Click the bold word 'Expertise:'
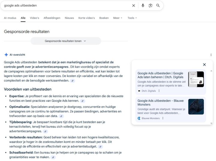Screen dimensions: 216x161 [17, 96]
